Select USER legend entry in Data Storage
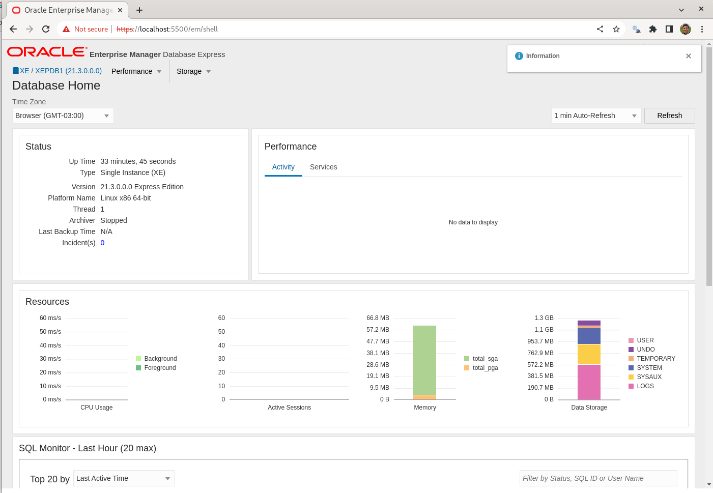The image size is (713, 493). [641, 340]
